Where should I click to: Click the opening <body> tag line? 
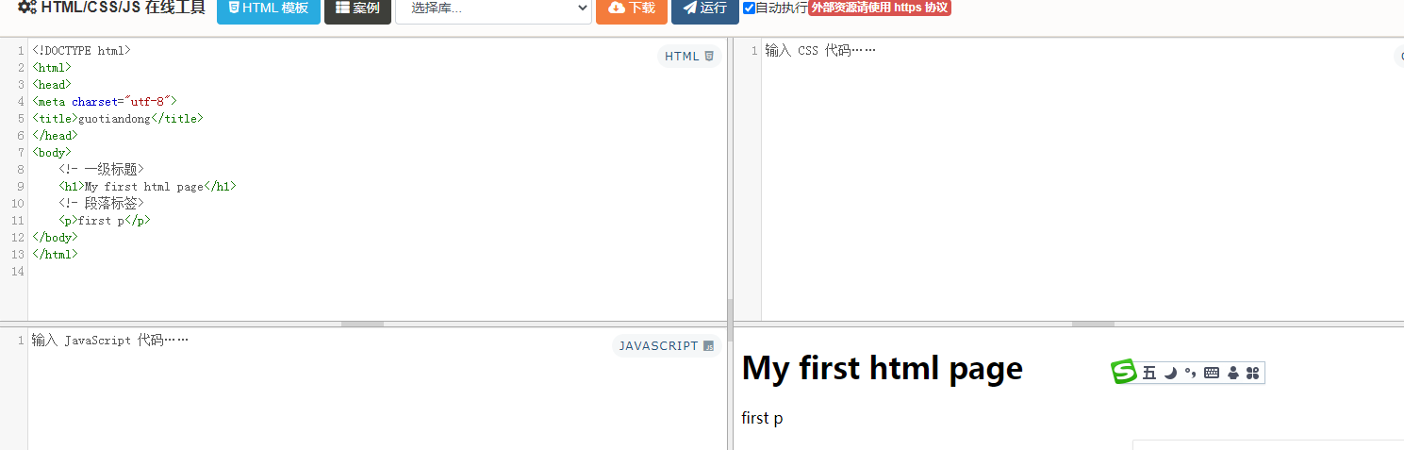pyautogui.click(x=52, y=153)
